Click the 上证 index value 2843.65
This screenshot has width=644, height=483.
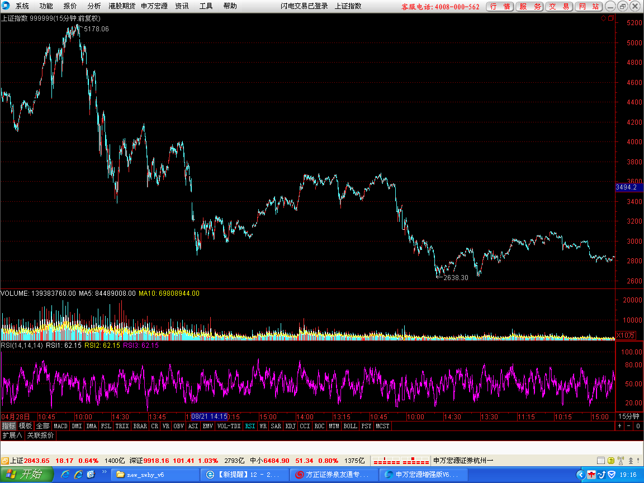pos(36,461)
